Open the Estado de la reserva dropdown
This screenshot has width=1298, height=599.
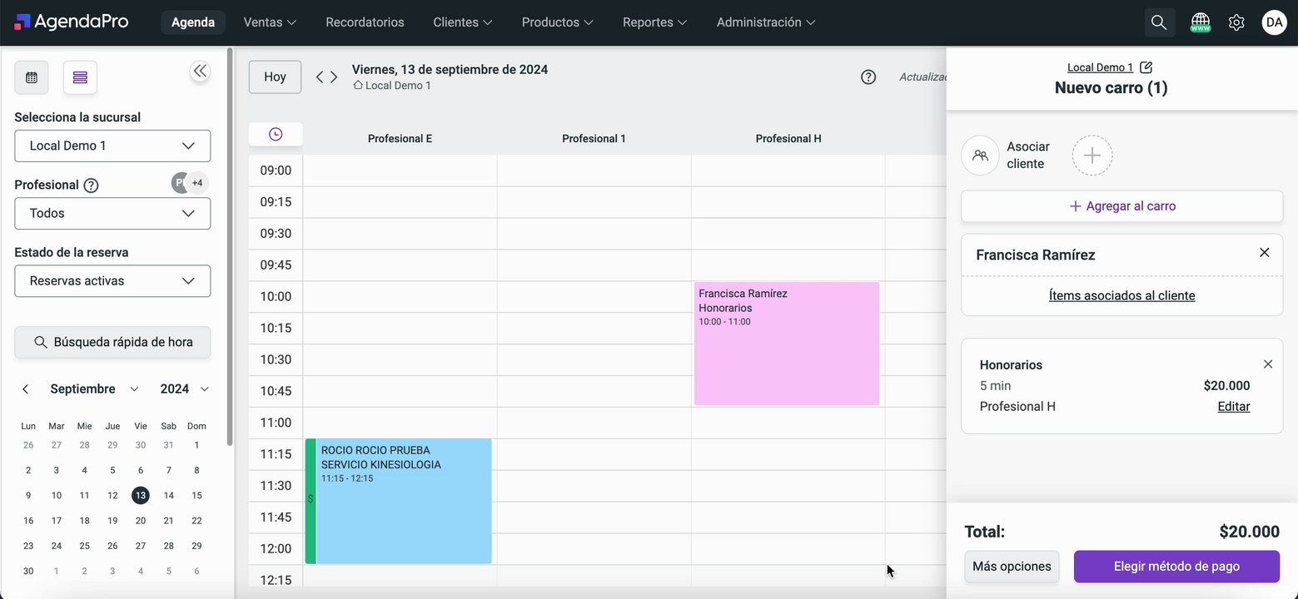pyautogui.click(x=112, y=281)
